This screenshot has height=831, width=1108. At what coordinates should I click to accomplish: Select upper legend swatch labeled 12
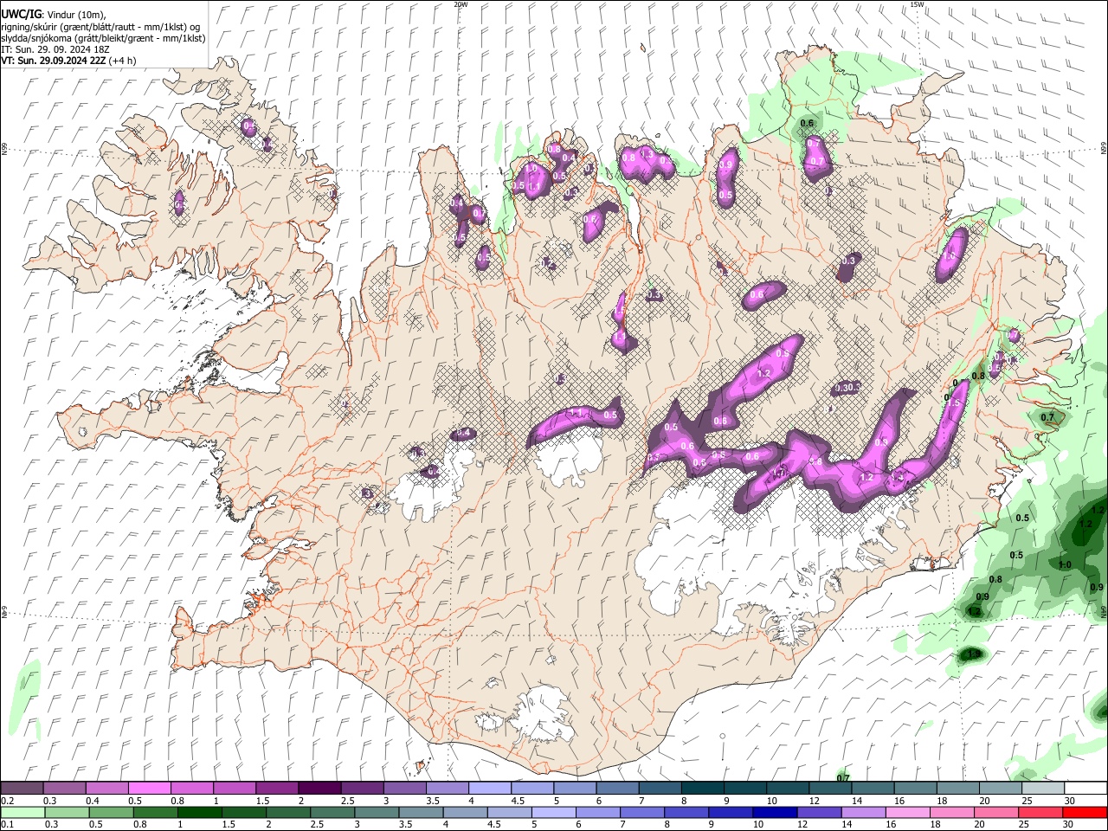pyautogui.click(x=830, y=789)
